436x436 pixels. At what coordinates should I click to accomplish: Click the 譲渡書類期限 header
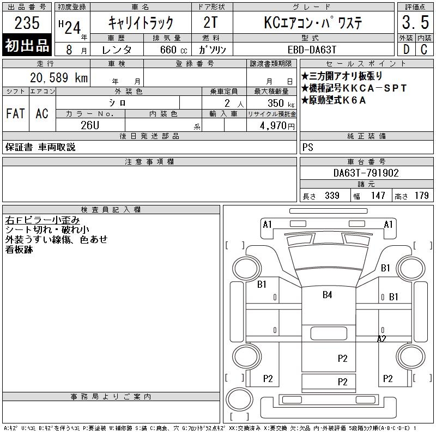271,64
